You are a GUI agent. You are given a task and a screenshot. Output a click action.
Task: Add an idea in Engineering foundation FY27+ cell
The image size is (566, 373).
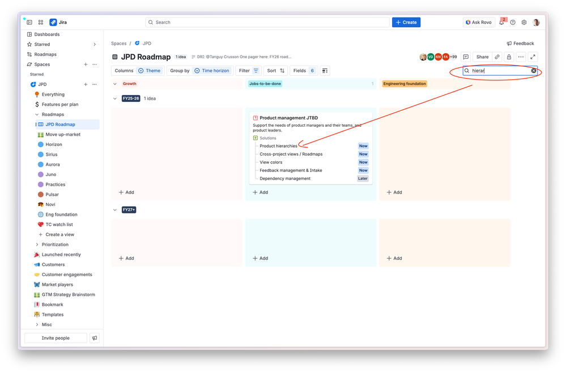pyautogui.click(x=394, y=258)
